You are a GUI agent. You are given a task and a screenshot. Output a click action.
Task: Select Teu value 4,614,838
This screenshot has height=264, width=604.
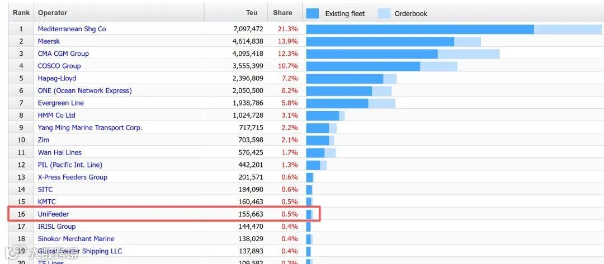[248, 41]
